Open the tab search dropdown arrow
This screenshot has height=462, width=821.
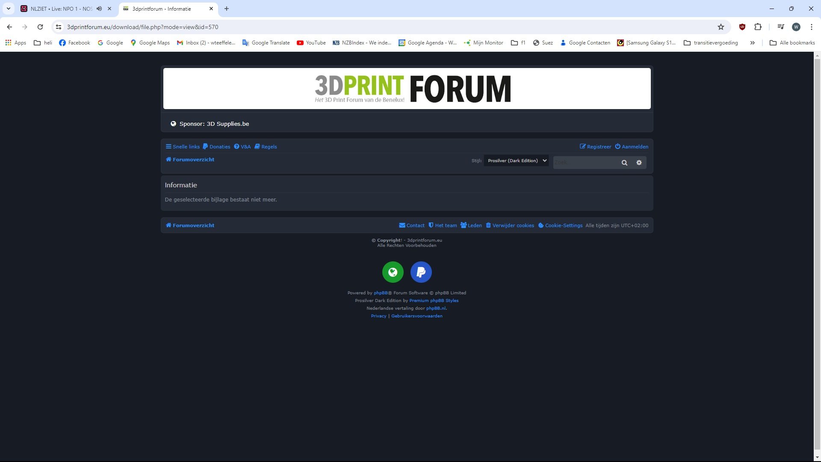pos(8,9)
